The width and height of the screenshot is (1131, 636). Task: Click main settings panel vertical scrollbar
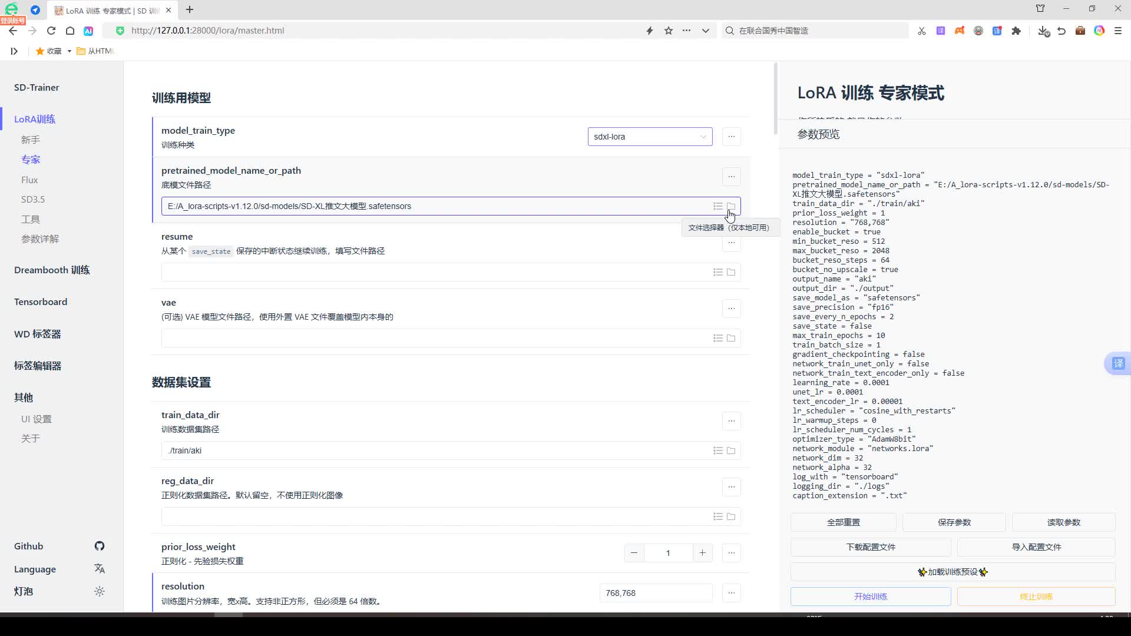[775, 97]
